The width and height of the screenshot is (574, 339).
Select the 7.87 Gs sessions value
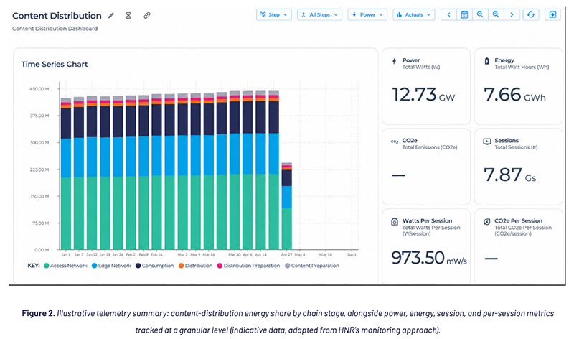510,175
